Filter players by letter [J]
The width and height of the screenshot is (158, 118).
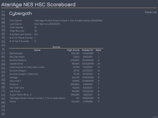pos(3,53)
